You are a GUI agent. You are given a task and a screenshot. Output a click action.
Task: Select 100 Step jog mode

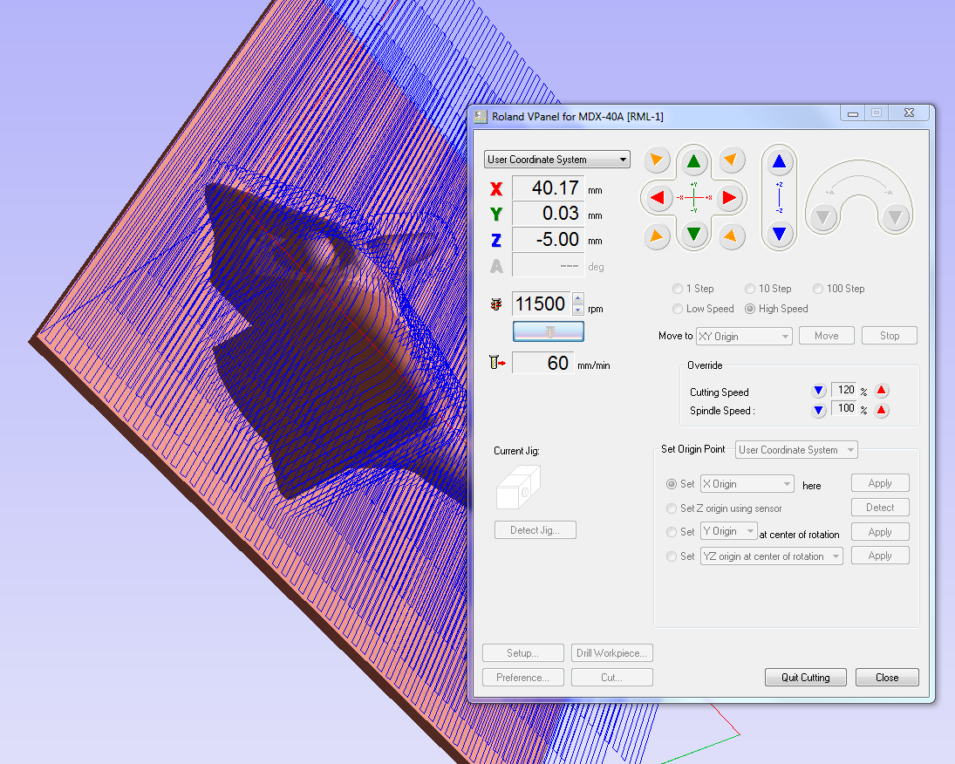(x=839, y=289)
